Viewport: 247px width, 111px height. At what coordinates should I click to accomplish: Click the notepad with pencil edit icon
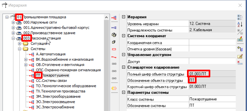[240, 56]
